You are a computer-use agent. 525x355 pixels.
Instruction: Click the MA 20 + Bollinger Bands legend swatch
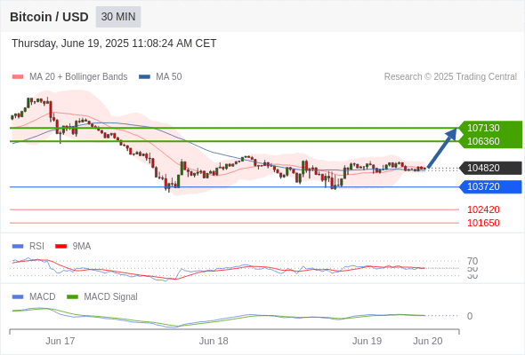coord(18,77)
